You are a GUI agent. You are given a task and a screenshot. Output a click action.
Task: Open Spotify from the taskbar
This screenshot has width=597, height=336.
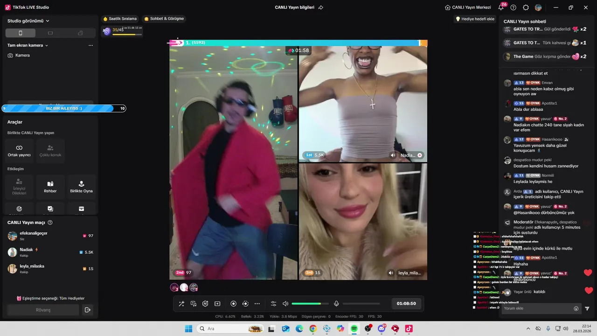pos(354,329)
